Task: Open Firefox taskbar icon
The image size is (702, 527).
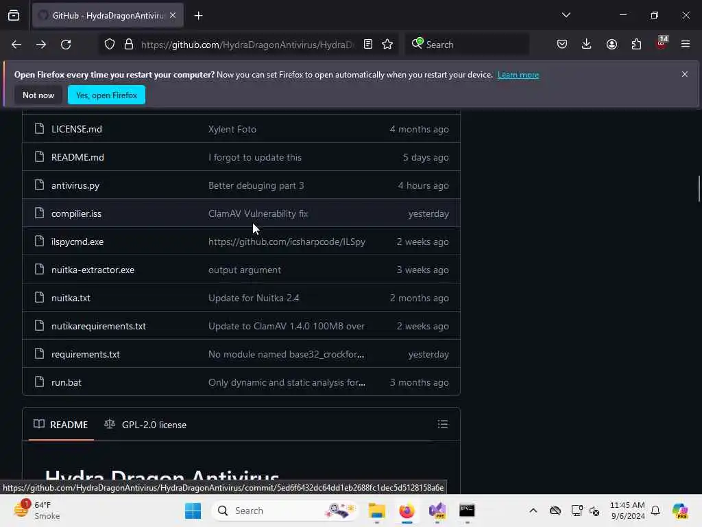Action: (x=407, y=511)
